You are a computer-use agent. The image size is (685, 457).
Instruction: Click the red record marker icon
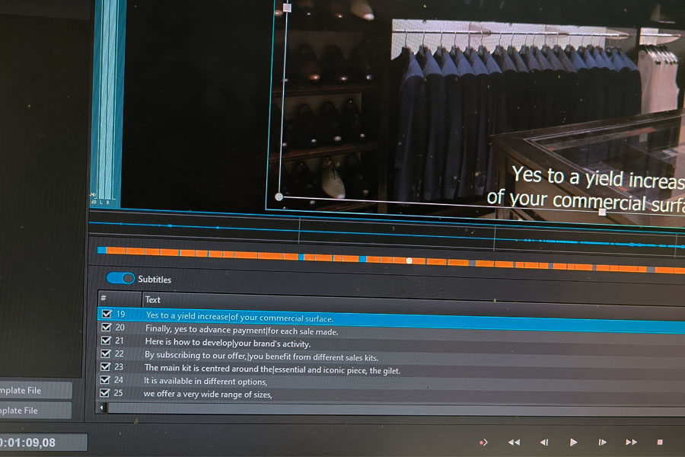[483, 442]
